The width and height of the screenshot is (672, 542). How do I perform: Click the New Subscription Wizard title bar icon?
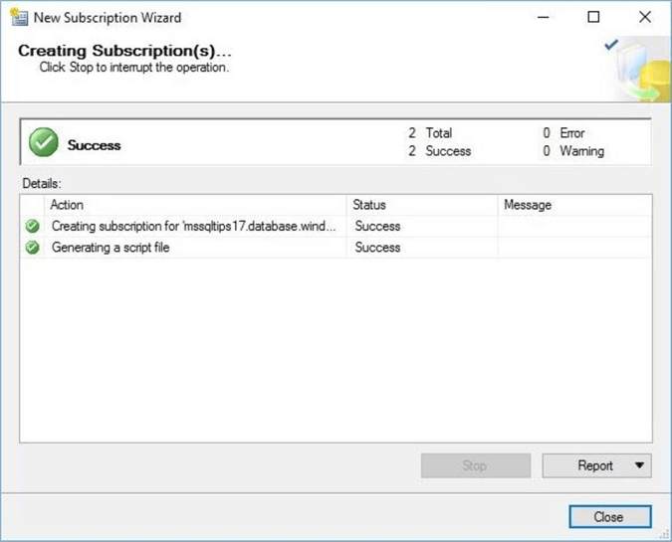pyautogui.click(x=19, y=17)
